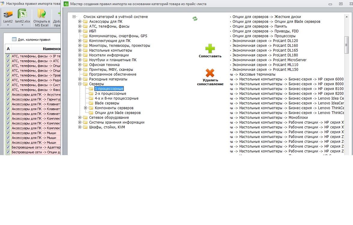Expand the Аксессуары для ПК tree node
353x225 pixels.
pos(80,22)
